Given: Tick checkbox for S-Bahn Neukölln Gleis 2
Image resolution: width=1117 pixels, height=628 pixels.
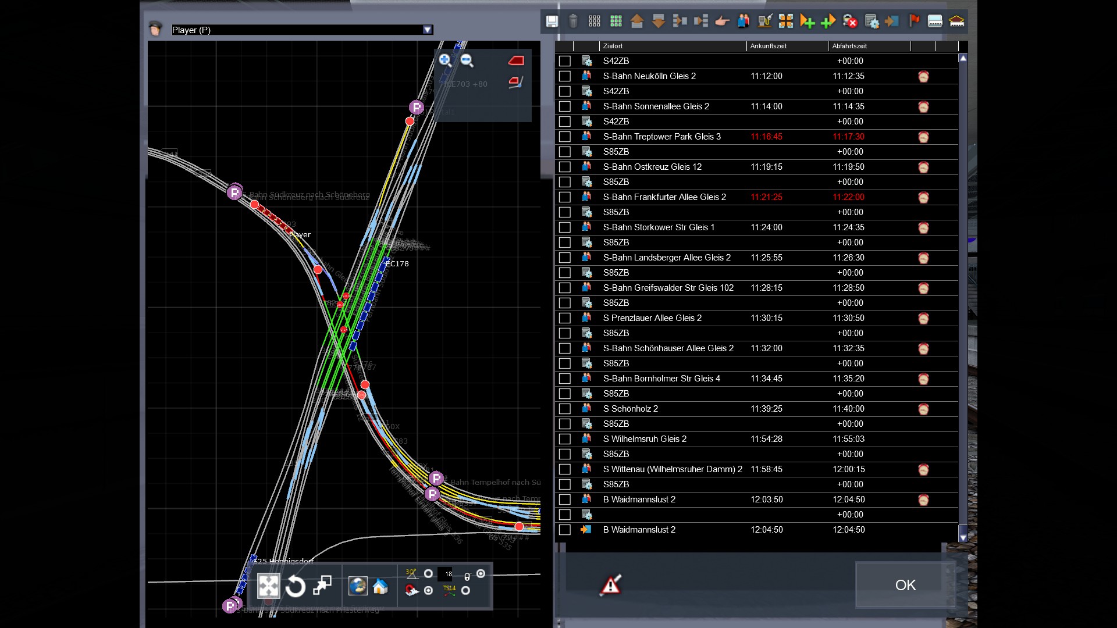Looking at the screenshot, I should pos(564,76).
